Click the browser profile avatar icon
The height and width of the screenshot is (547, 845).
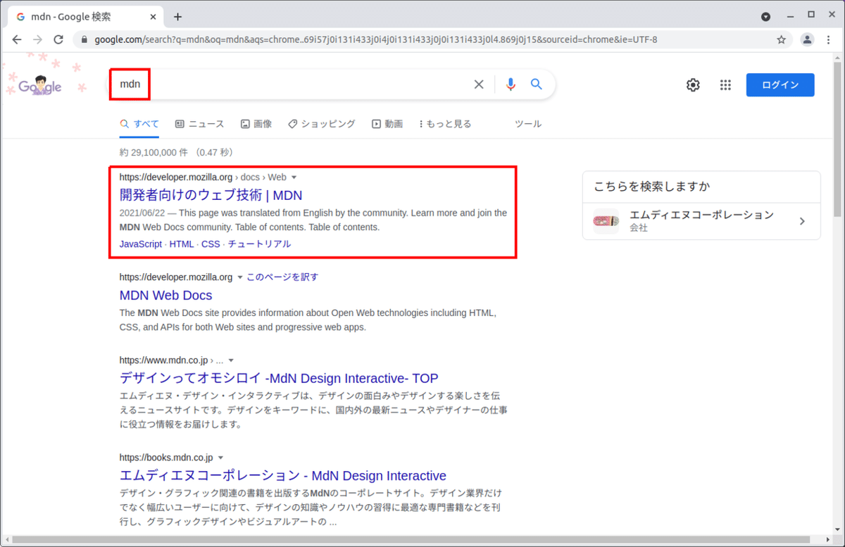(806, 39)
